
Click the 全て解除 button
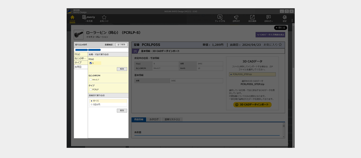[x=121, y=45]
